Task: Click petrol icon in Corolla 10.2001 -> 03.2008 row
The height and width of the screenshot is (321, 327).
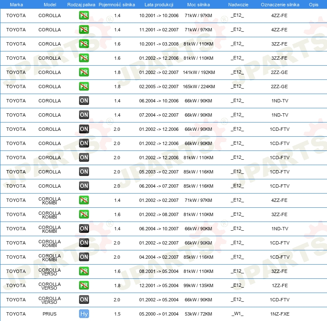Action: coord(84,43)
